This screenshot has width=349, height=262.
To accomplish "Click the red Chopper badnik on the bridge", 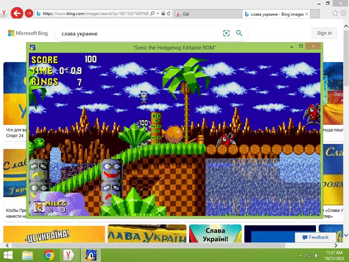I will pyautogui.click(x=226, y=140).
